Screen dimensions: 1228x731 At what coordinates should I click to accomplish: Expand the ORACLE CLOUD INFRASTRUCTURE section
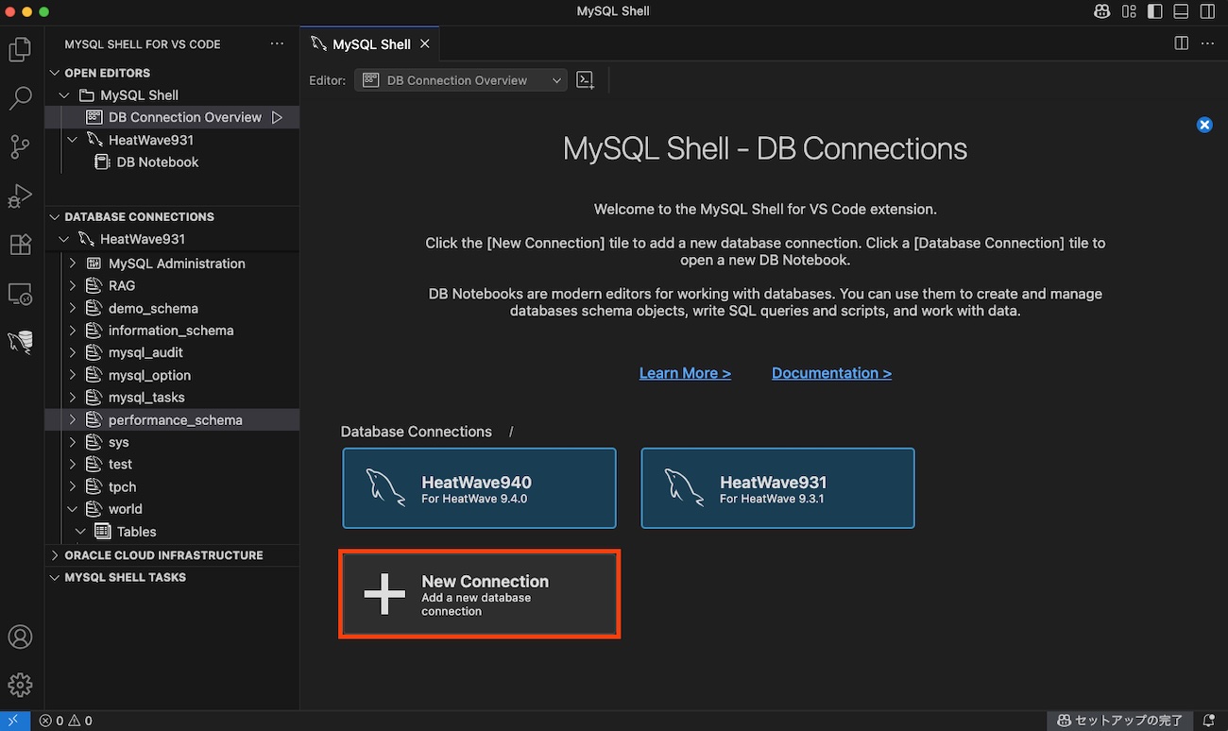tap(55, 555)
